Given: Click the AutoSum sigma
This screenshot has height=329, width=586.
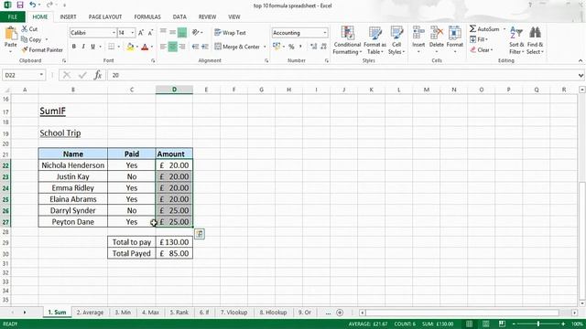Looking at the screenshot, I should (473, 28).
